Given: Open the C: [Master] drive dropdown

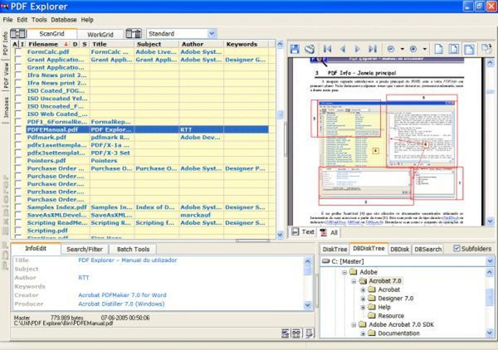Looking at the screenshot, I should pyautogui.click(x=490, y=261).
